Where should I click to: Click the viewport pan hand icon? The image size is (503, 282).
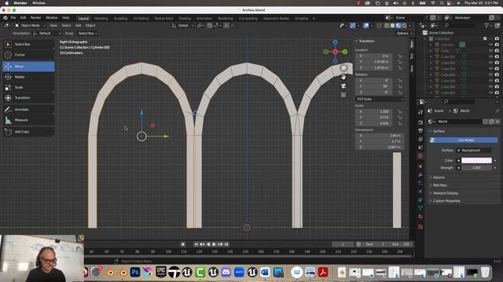[343, 77]
